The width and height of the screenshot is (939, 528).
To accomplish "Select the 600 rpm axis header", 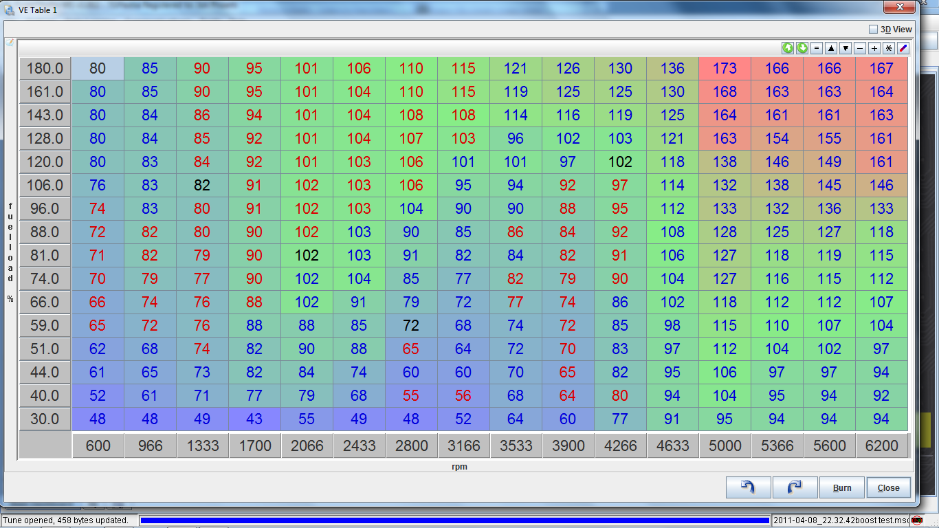I will pyautogui.click(x=98, y=445).
